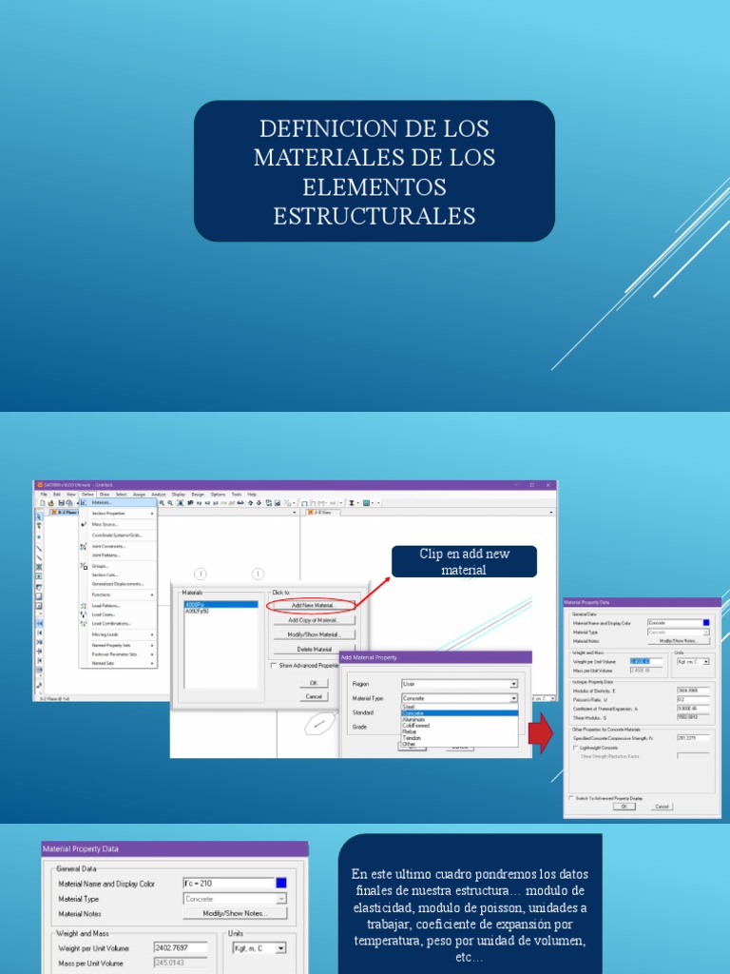Click blue display color swatch in bottom dialog
730x974 pixels.
click(x=281, y=884)
